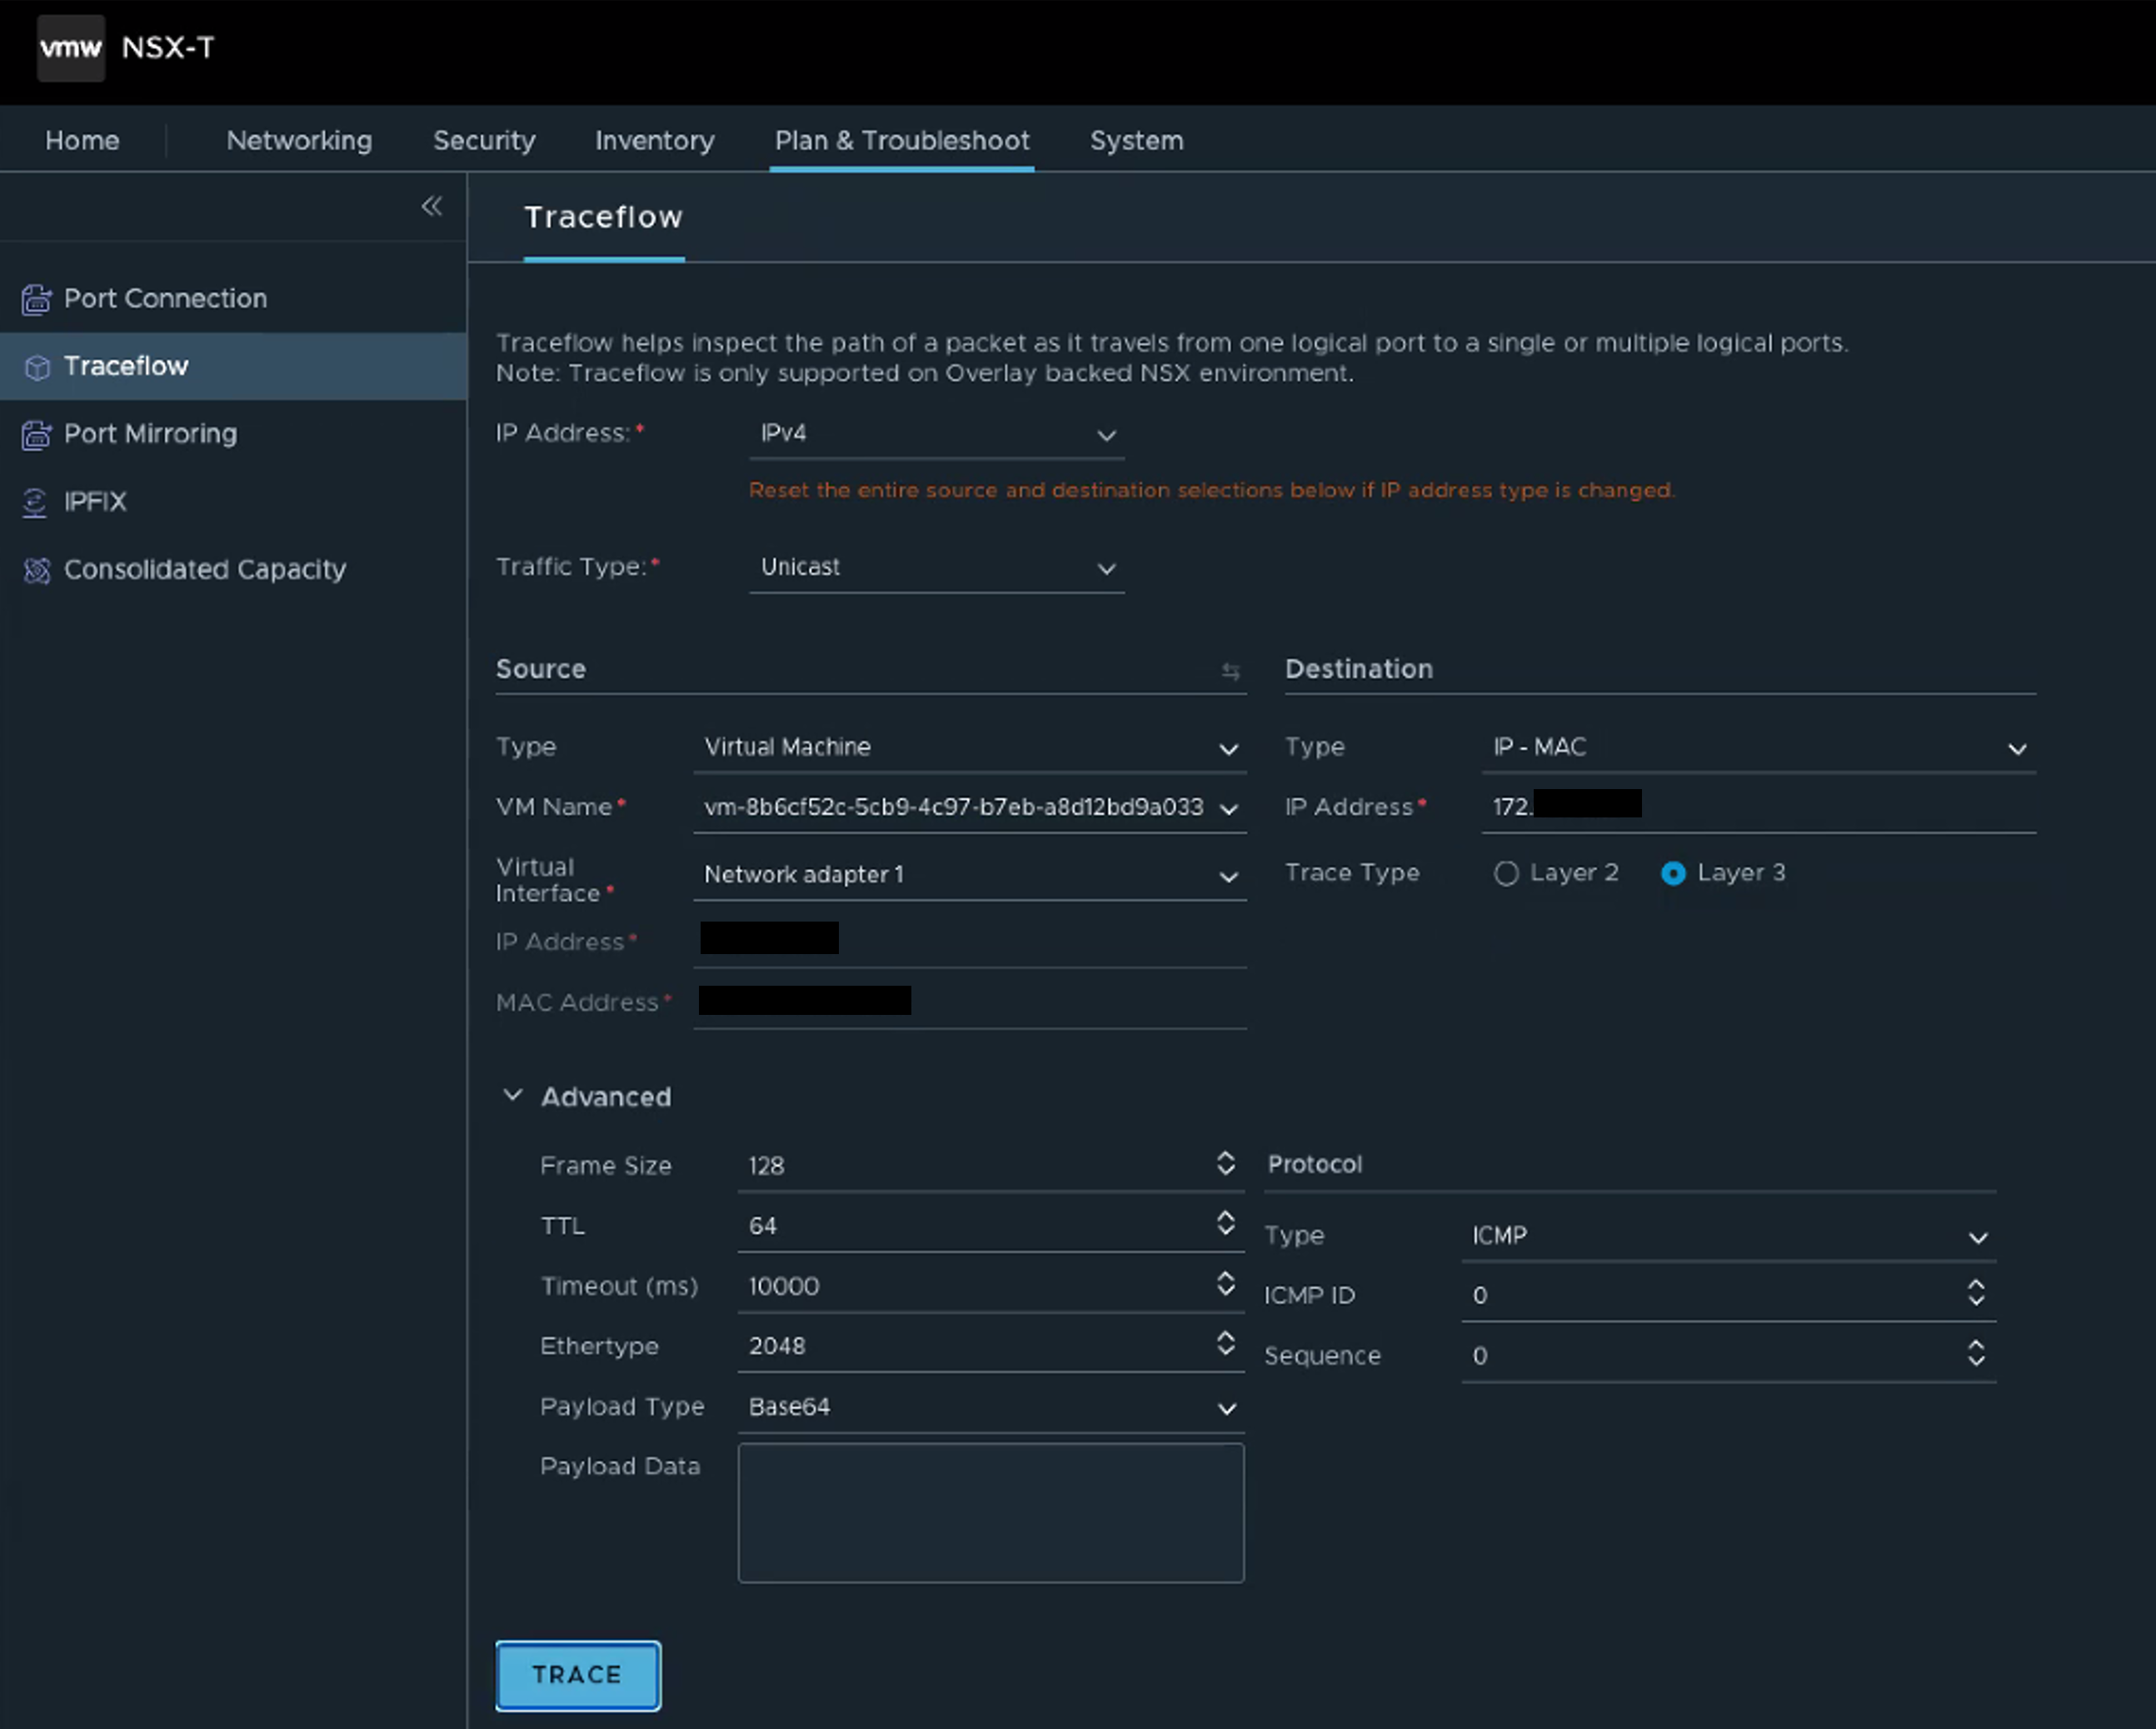2156x1729 pixels.
Task: Open the Virtual Interface Network adapter 1 dropdown
Action: point(970,875)
